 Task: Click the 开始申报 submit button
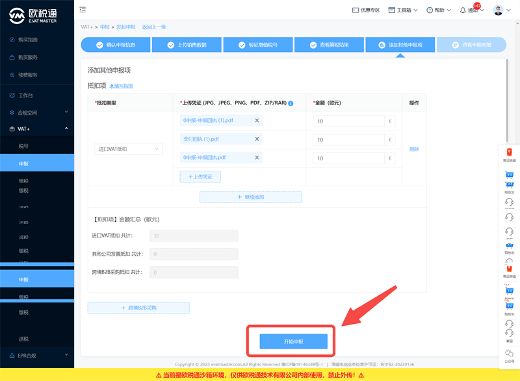click(x=294, y=341)
